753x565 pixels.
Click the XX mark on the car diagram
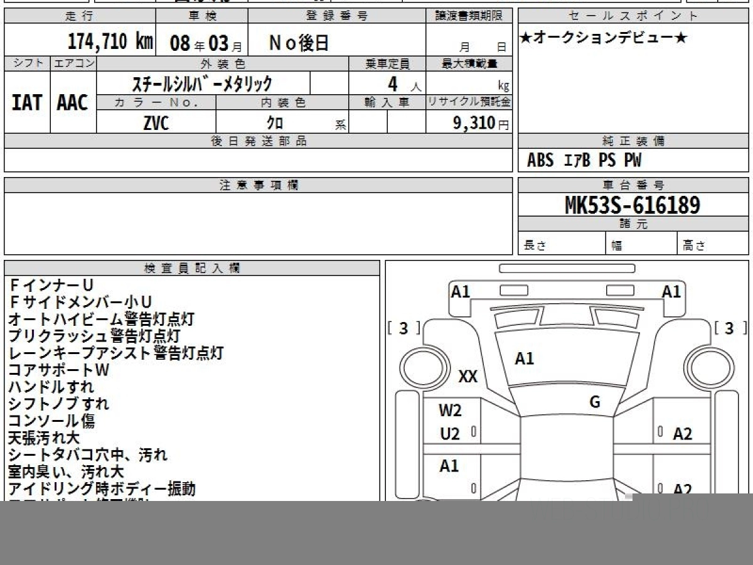coord(468,377)
